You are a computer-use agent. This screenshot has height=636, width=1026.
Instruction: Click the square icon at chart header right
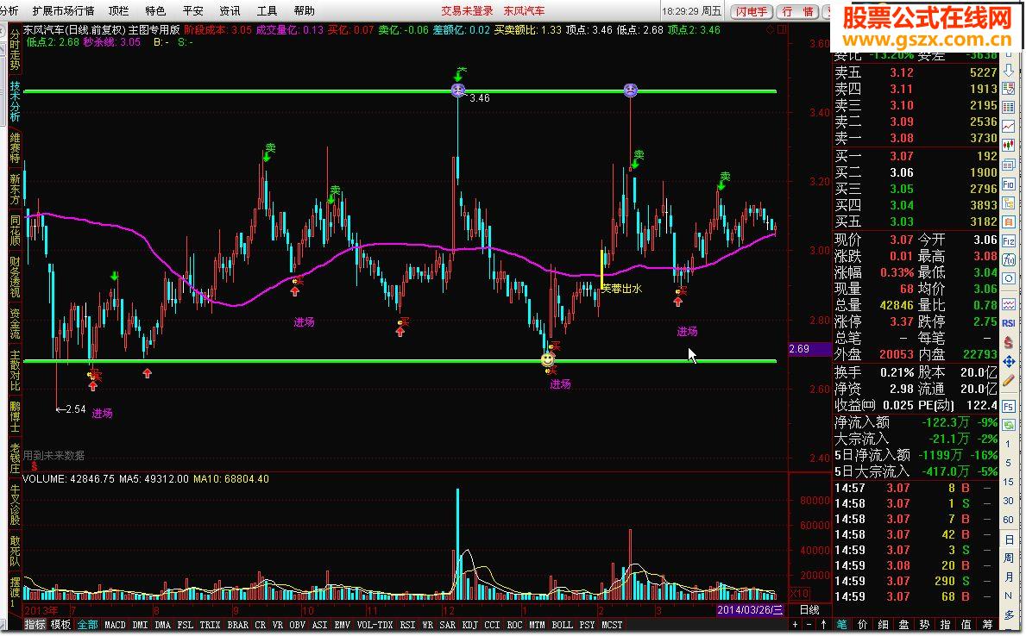point(782,30)
